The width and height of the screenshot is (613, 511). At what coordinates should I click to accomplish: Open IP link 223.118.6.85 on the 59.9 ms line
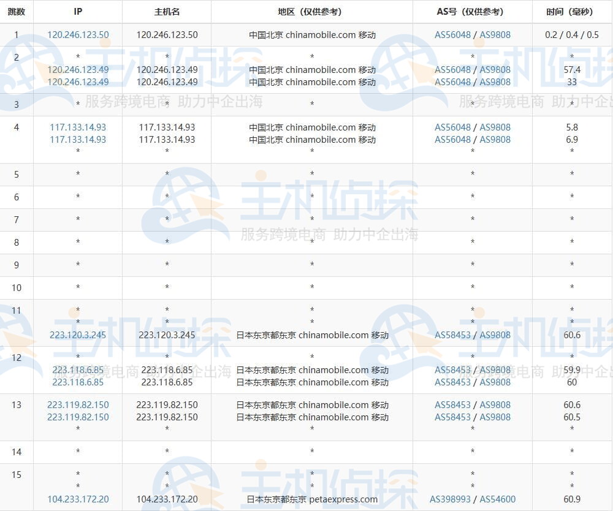click(x=78, y=370)
